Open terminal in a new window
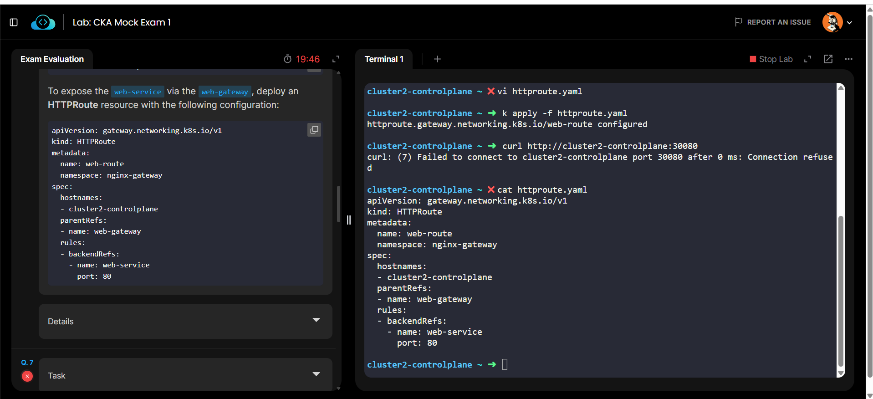Viewport: 873px width, 399px height. click(x=828, y=59)
